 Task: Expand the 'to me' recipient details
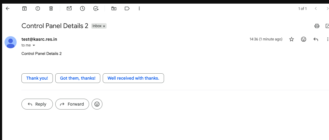click(x=34, y=45)
